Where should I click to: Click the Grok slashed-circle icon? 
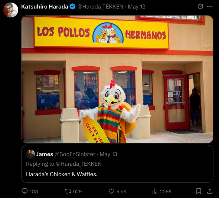coord(200,7)
